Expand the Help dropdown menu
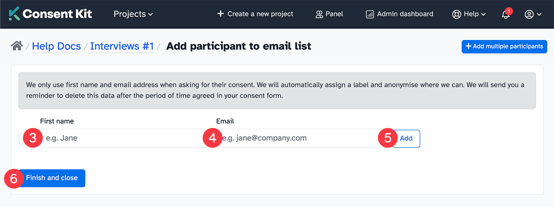The width and height of the screenshot is (554, 207). (469, 14)
